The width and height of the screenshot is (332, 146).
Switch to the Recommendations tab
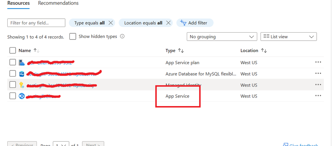tap(58, 3)
